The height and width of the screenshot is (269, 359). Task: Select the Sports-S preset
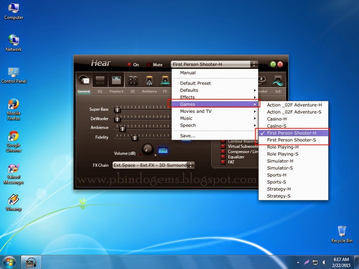click(293, 182)
